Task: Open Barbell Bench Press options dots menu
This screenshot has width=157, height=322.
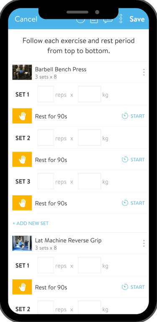Action: click(x=144, y=72)
